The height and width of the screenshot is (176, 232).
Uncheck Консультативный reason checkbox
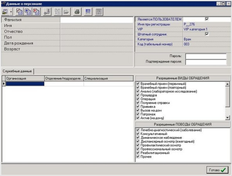138,134
